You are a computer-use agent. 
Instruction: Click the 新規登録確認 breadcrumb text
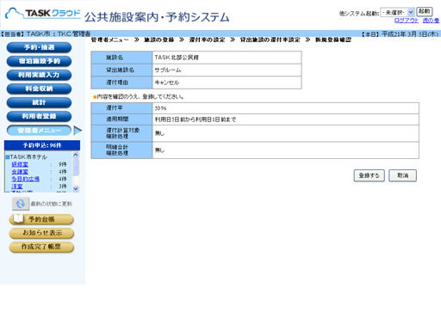point(333,40)
